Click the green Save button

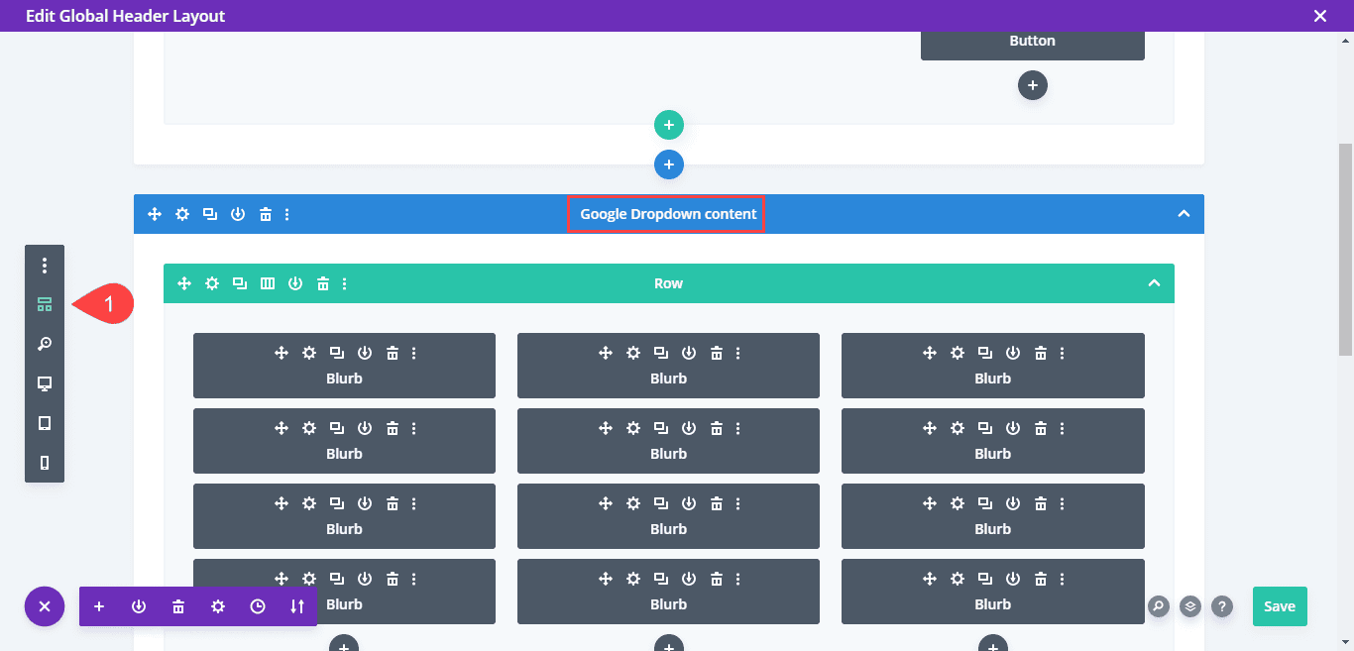point(1280,606)
